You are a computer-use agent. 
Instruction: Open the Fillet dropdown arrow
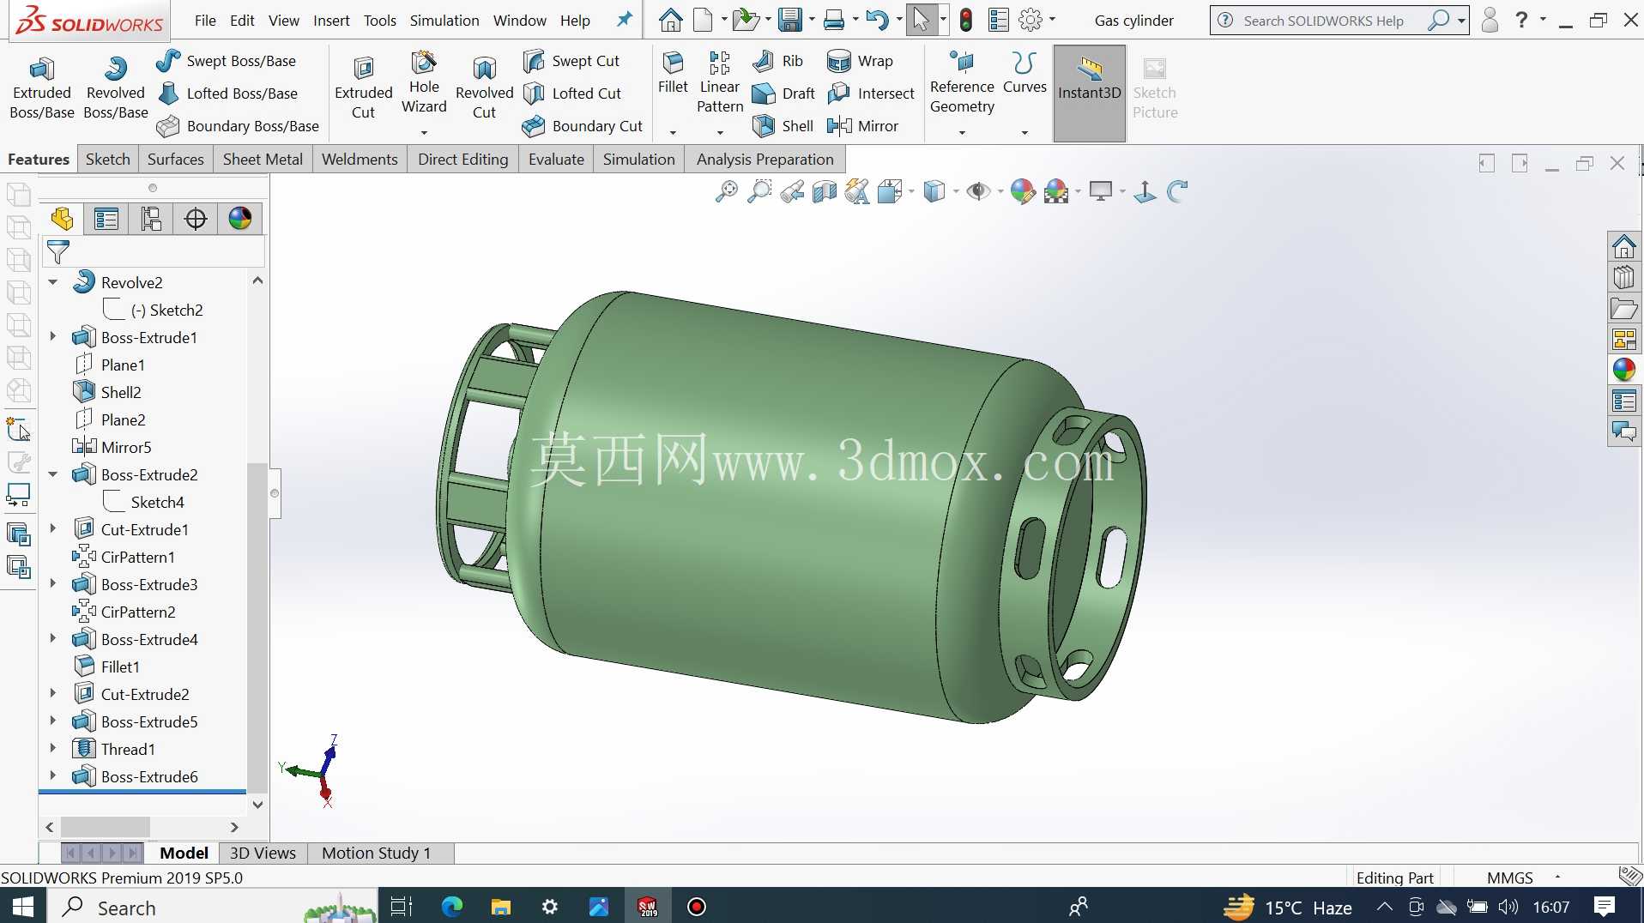coord(673,132)
